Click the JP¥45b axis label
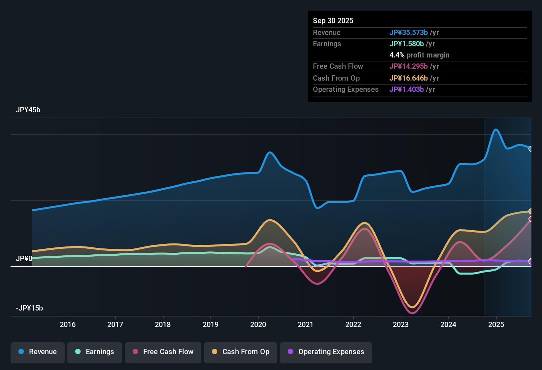This screenshot has height=370, width=542. click(28, 110)
